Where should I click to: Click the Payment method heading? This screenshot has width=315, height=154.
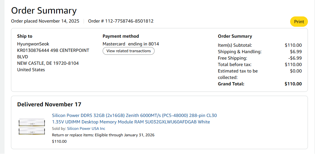click(x=121, y=36)
